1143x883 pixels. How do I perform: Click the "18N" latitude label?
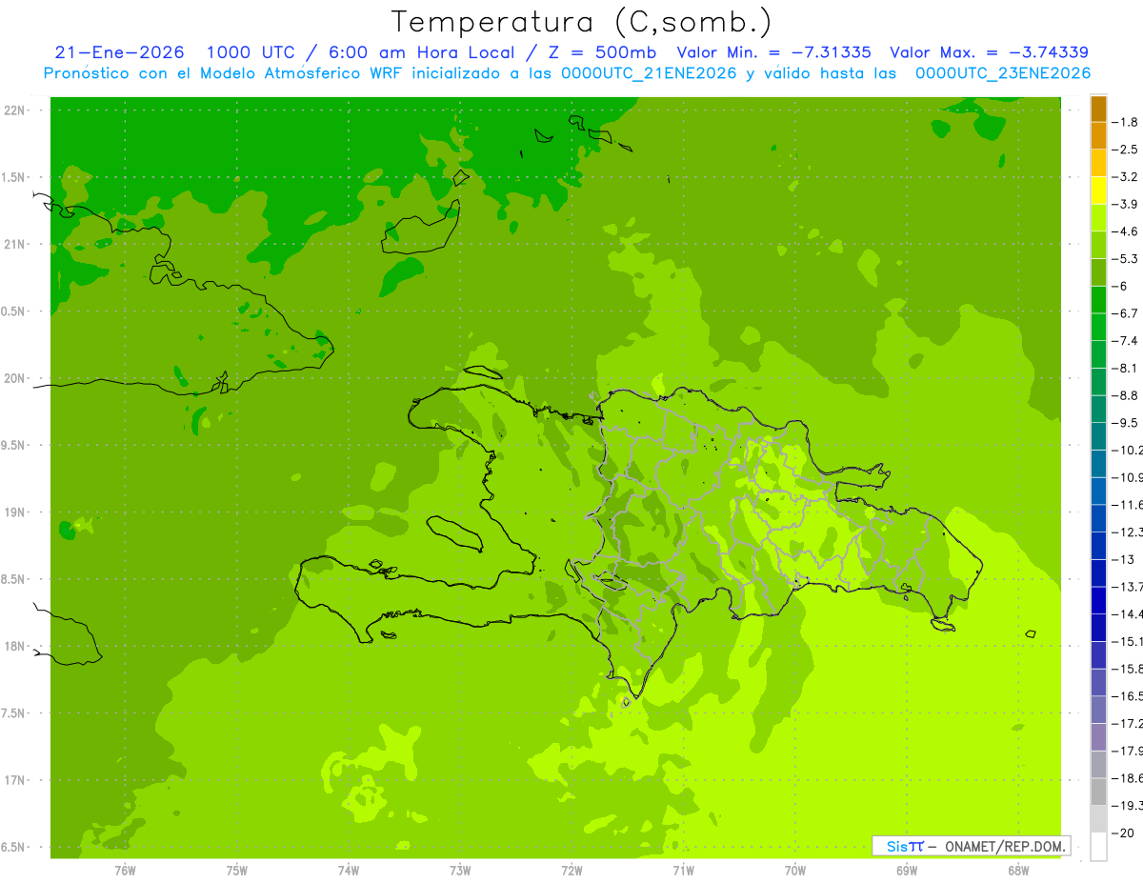[14, 647]
